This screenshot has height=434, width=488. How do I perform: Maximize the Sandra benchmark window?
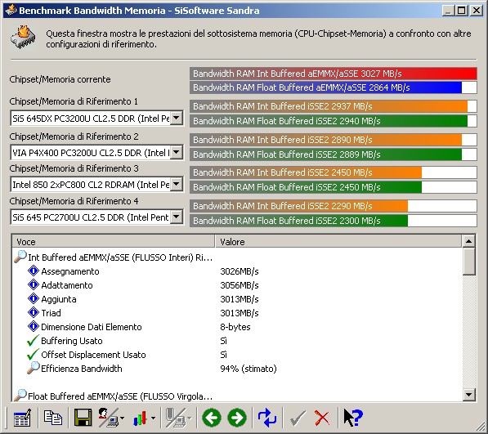(x=462, y=11)
